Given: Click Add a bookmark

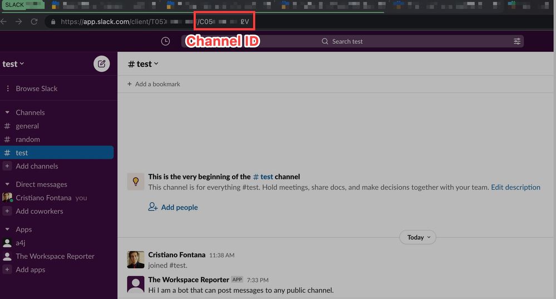Looking at the screenshot, I should point(158,84).
